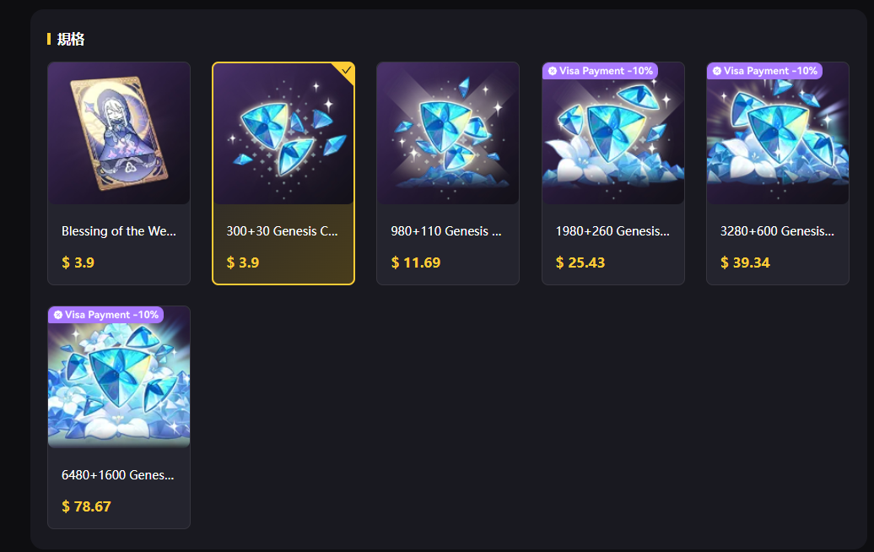Click the "3280+600 Genesis..." title text

coord(777,230)
